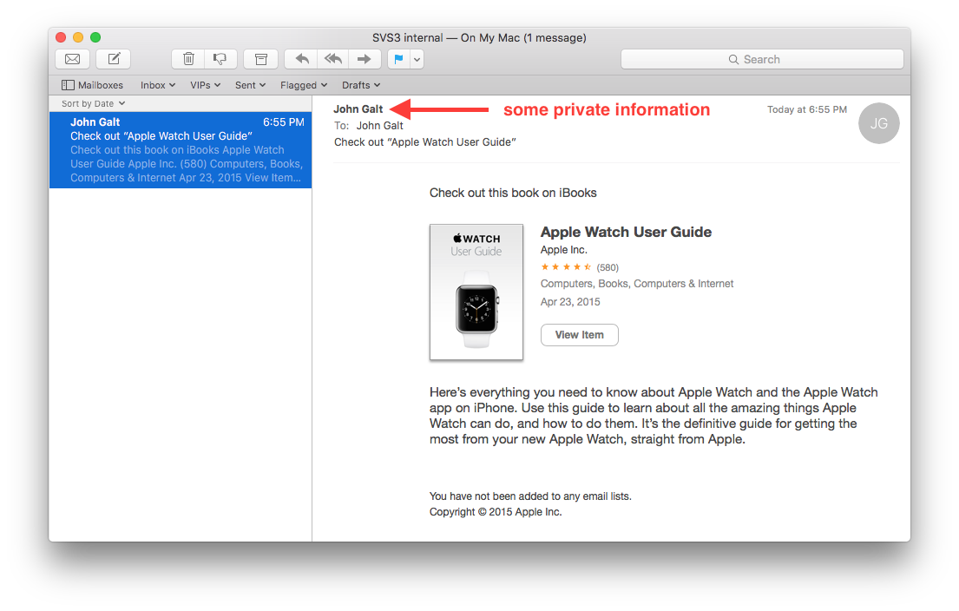
Task: Compose a new message
Action: tap(113, 59)
